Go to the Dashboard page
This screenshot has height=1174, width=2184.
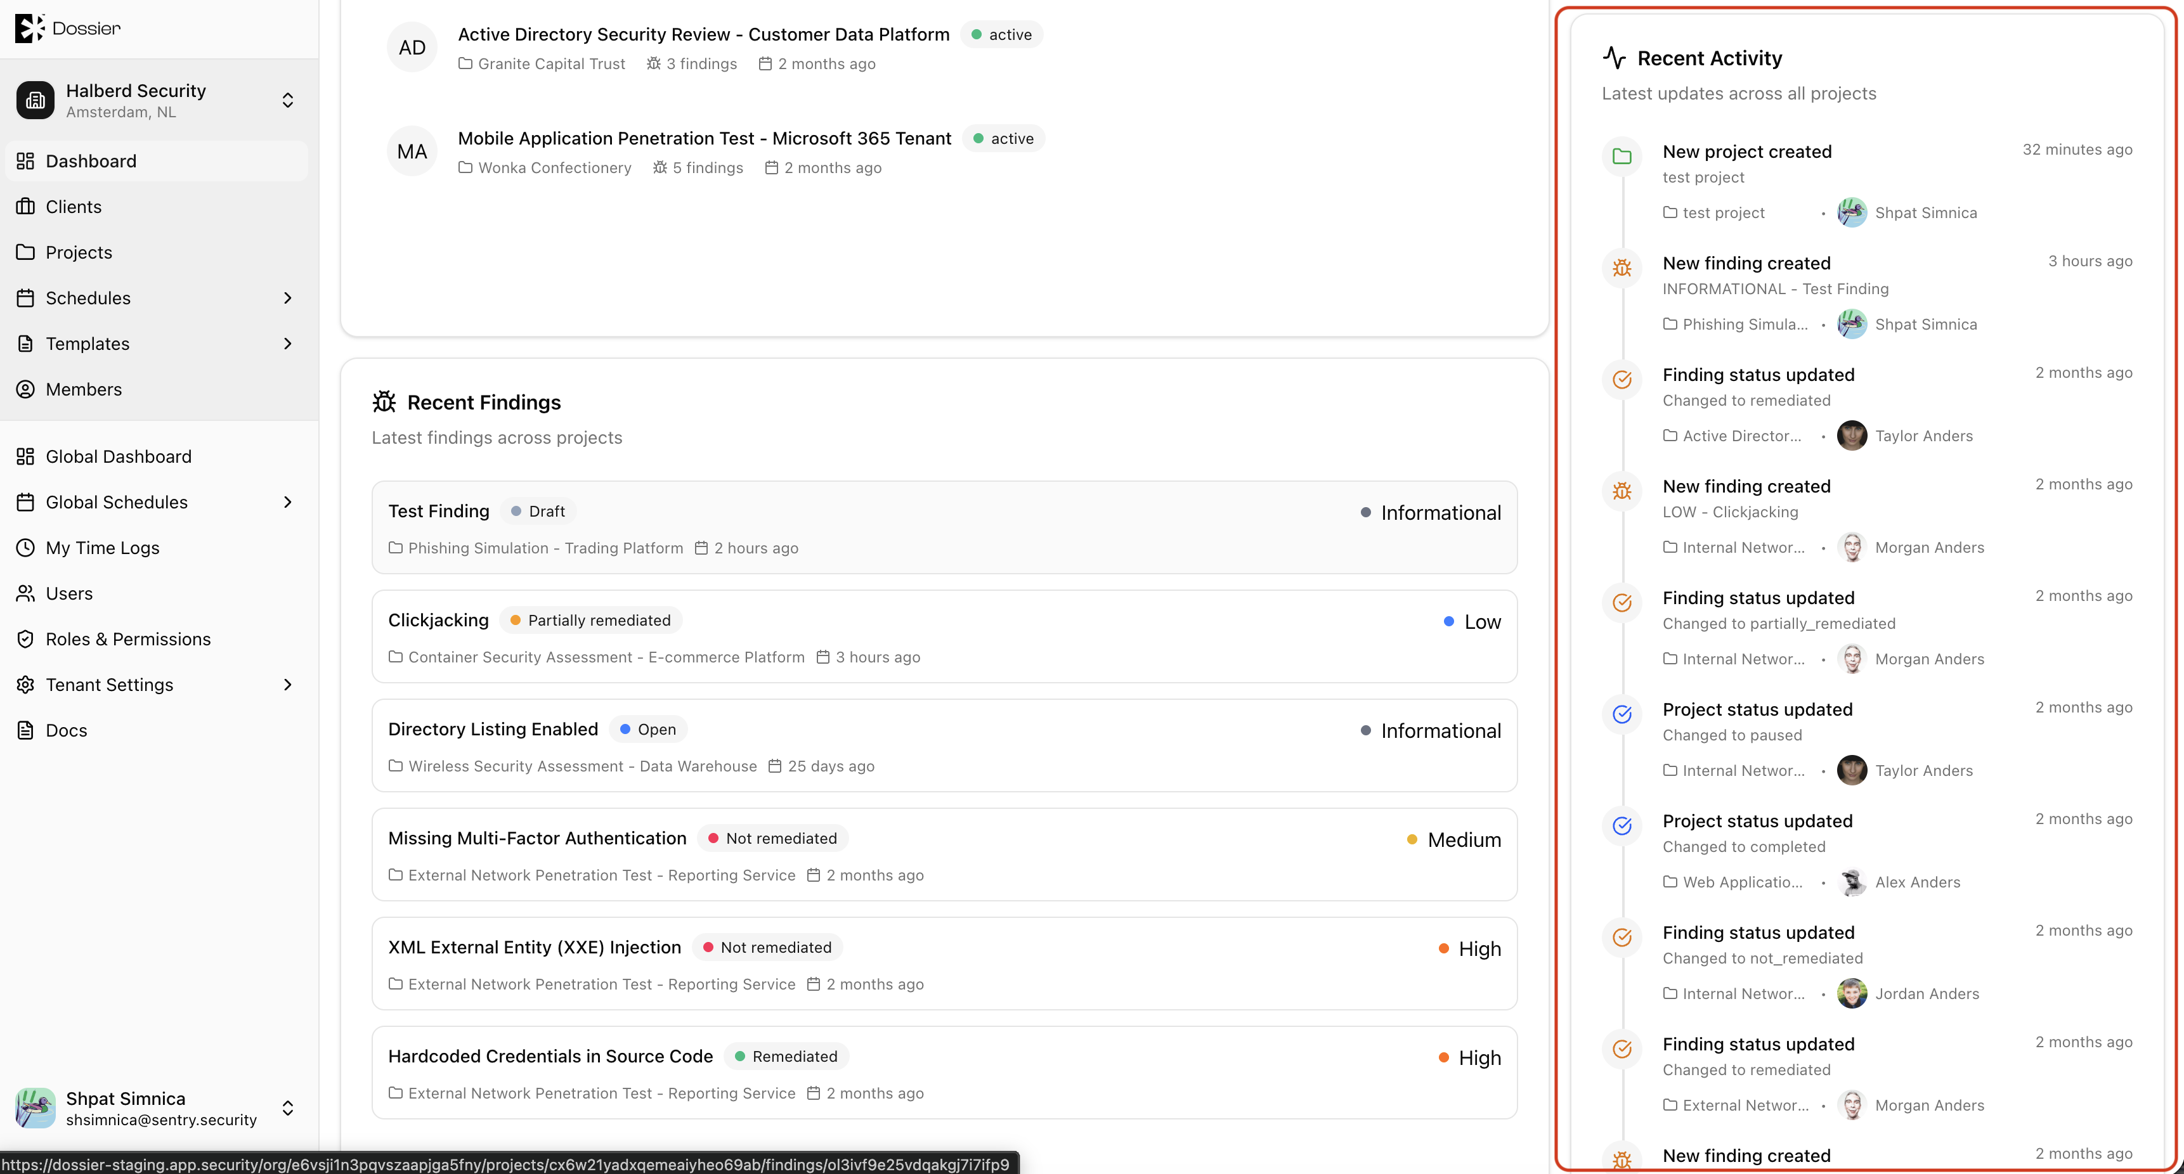click(157, 161)
